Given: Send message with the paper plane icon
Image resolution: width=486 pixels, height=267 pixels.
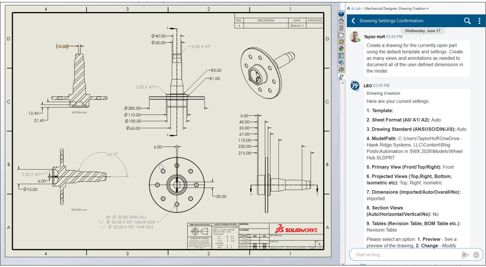Looking at the screenshot, I should [x=465, y=254].
